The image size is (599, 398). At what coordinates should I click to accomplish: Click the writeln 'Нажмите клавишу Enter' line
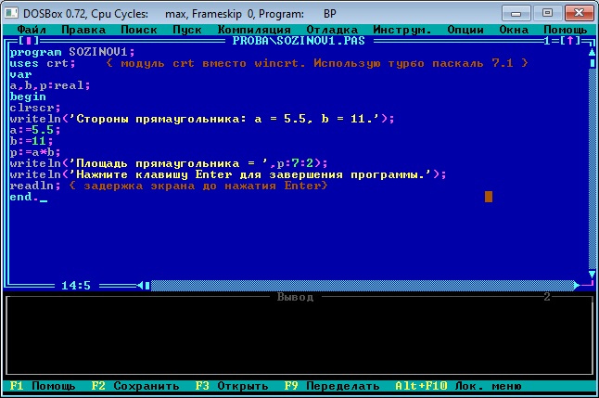click(x=228, y=174)
